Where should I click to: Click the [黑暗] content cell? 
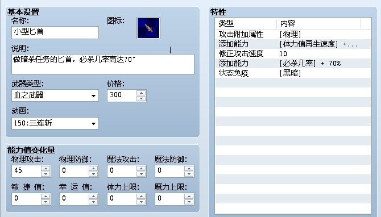click(290, 73)
